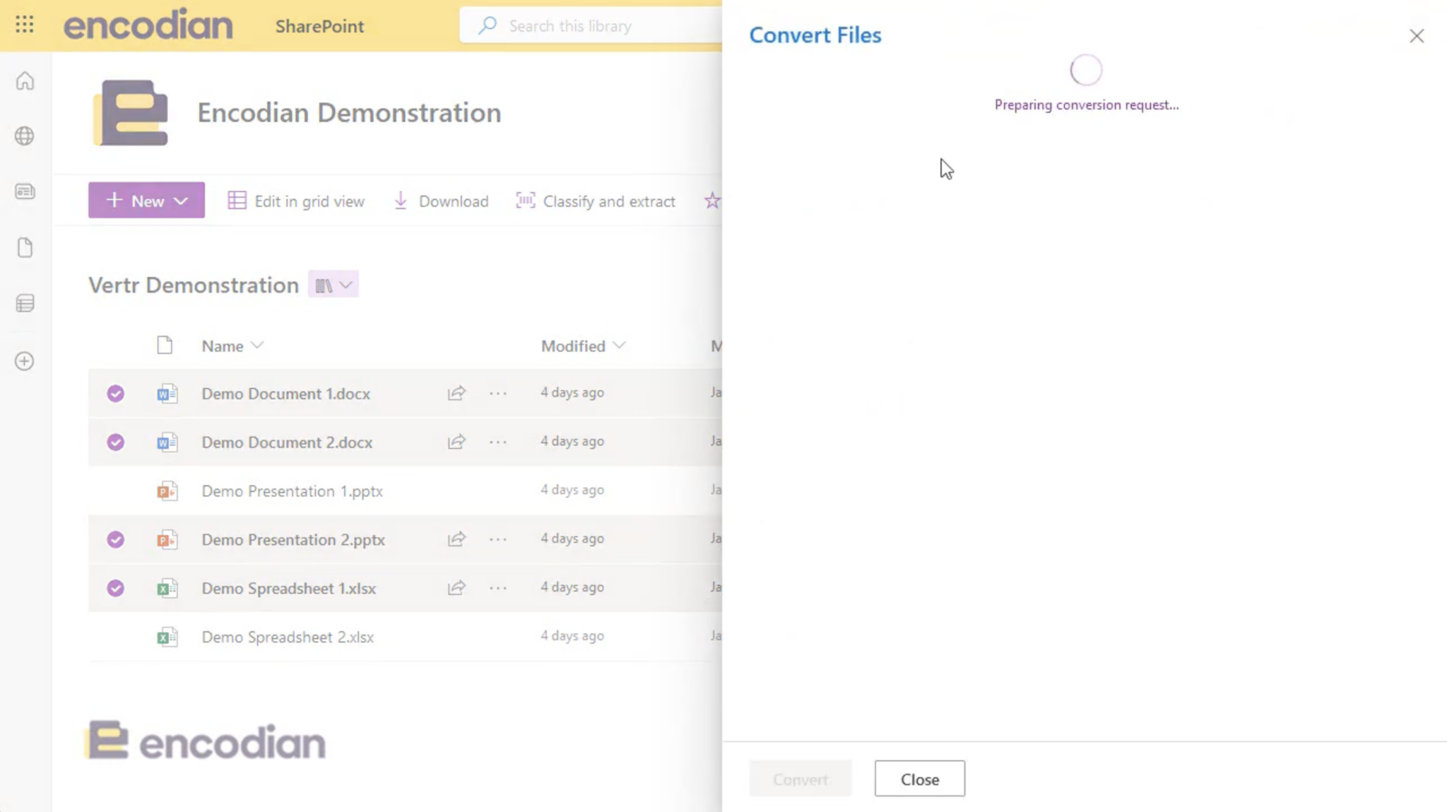This screenshot has width=1447, height=812.
Task: Click Word icon of Demo Document 2.docx
Action: [x=167, y=442]
